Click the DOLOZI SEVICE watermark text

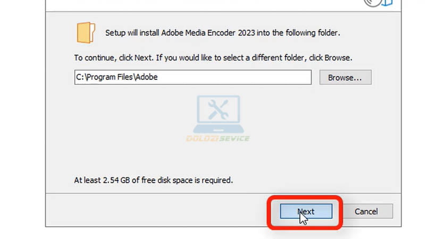click(217, 139)
